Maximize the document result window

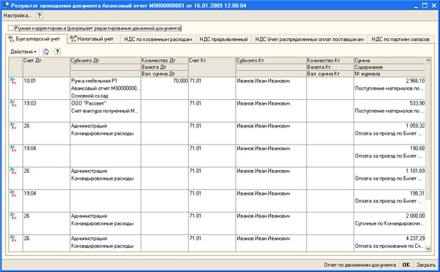[425, 5]
